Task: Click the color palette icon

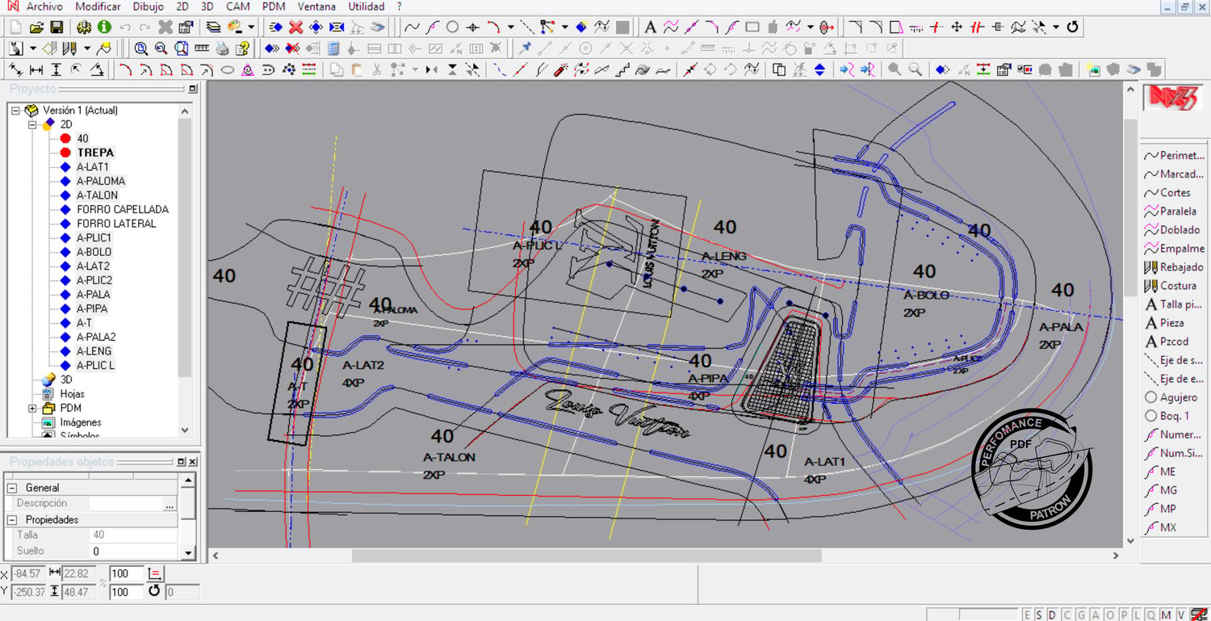Action: (x=235, y=27)
